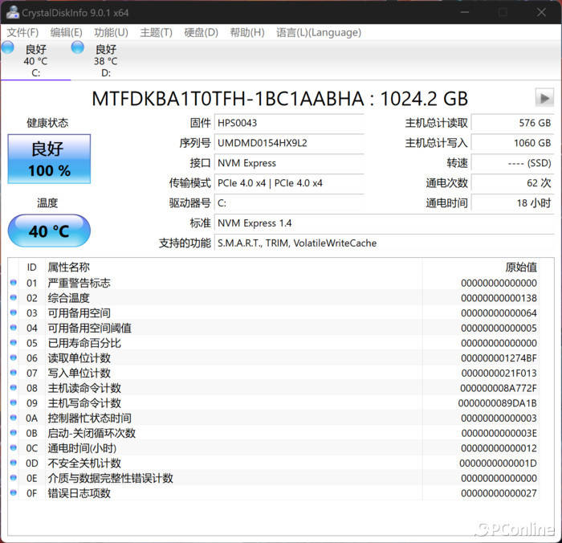Open the 语言(L)(Language) menu
The height and width of the screenshot is (543, 562).
(319, 33)
